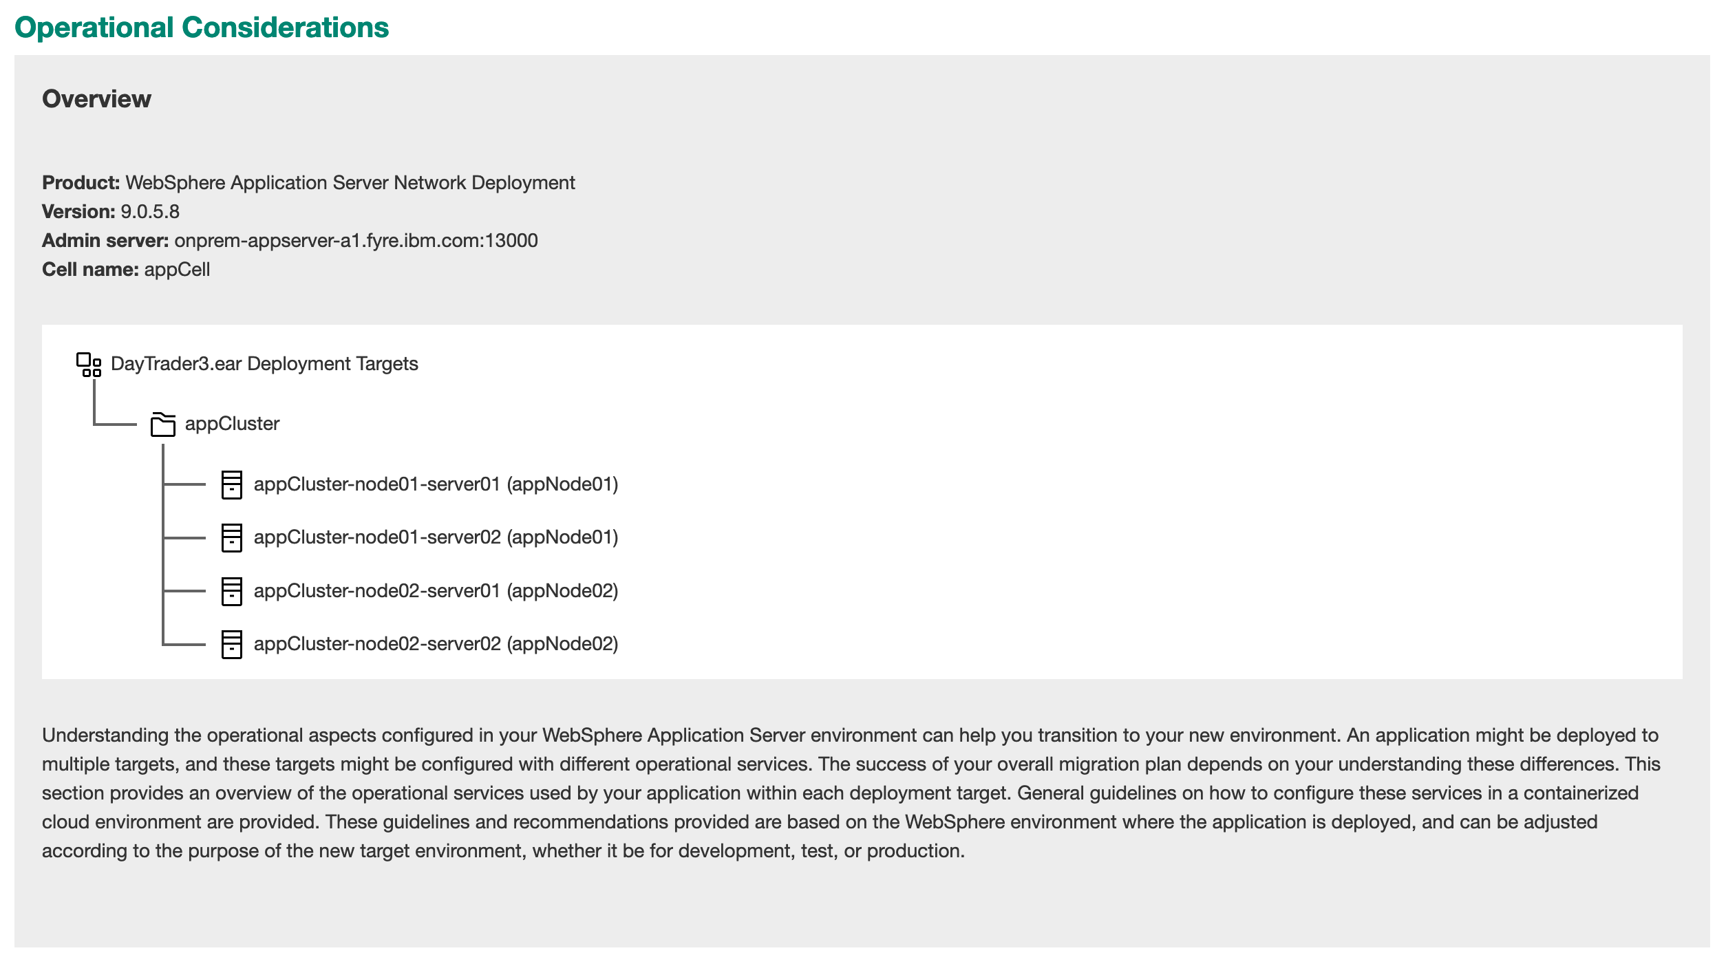Click the Cell name appCell value

click(x=177, y=270)
